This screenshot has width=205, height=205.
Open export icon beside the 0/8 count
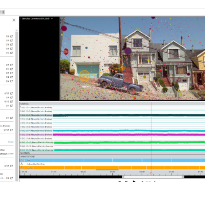tap(11, 178)
